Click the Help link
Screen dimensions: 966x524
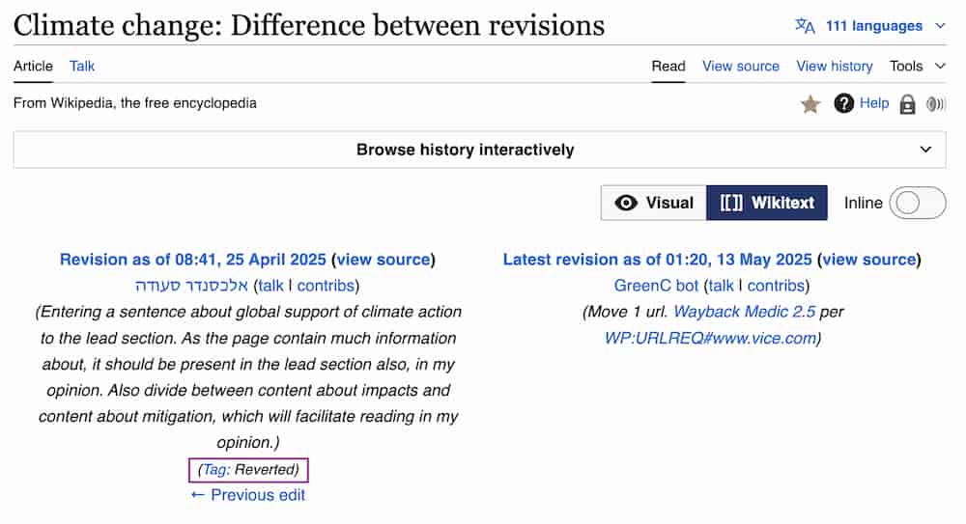coord(873,103)
